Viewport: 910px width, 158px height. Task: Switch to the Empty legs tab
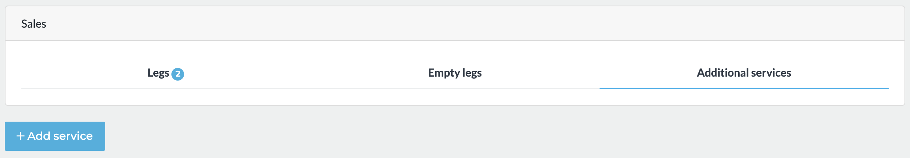455,73
